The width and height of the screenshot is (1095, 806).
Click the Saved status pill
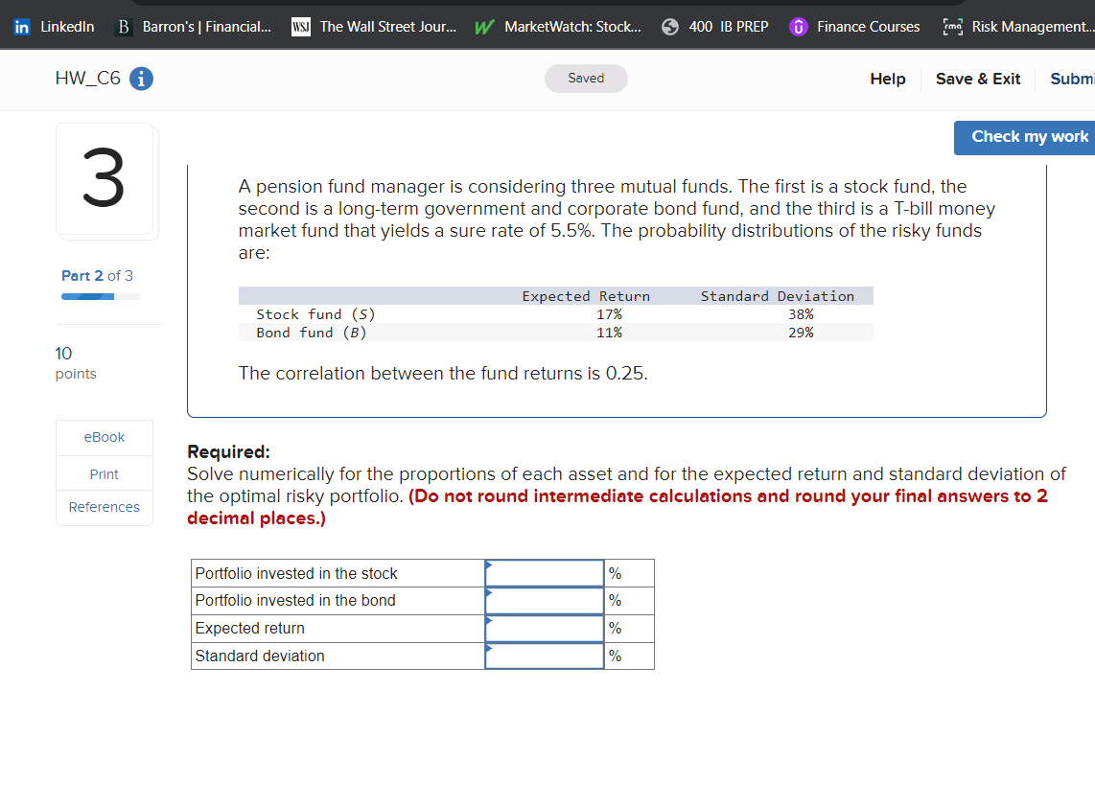pyautogui.click(x=586, y=79)
